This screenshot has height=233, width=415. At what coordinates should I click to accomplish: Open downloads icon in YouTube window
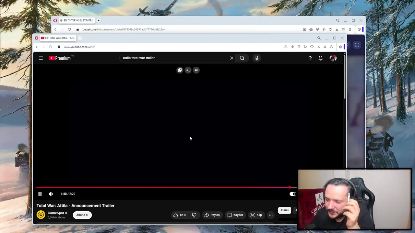click(x=318, y=47)
